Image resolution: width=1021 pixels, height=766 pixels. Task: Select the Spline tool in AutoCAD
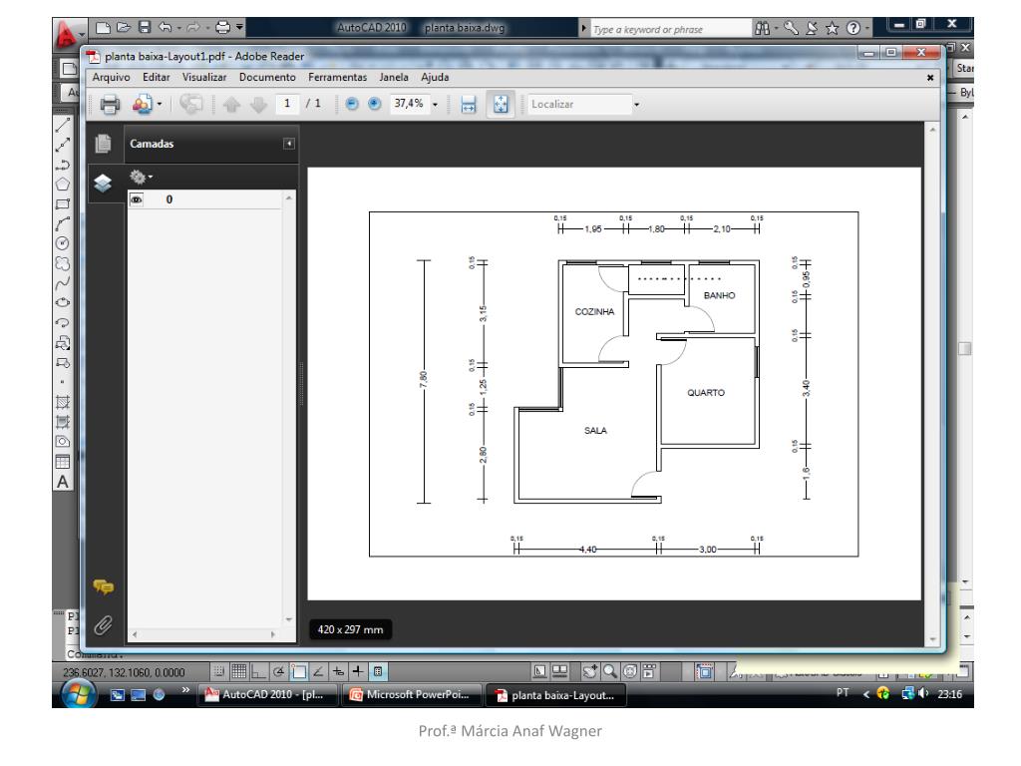pyautogui.click(x=63, y=283)
